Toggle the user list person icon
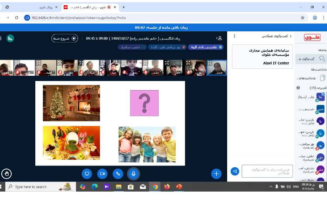Screen dimensions: 327x209 point(219,38)
